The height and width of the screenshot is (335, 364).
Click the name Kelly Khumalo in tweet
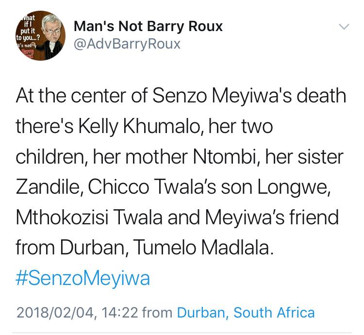click(139, 127)
